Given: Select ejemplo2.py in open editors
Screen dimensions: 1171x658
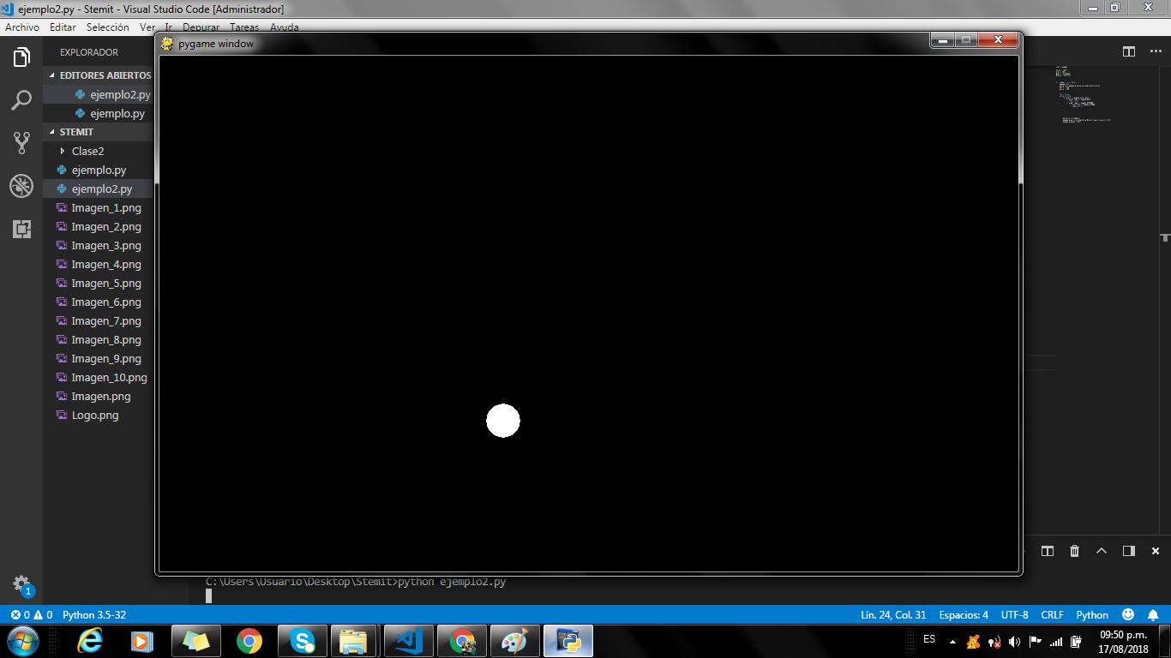Looking at the screenshot, I should tap(99, 94).
